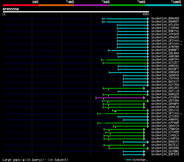Viewport: 184px width, 162px height.
Task: Select hit label UniRef100_A7NTB9
Action: click(x=165, y=47)
